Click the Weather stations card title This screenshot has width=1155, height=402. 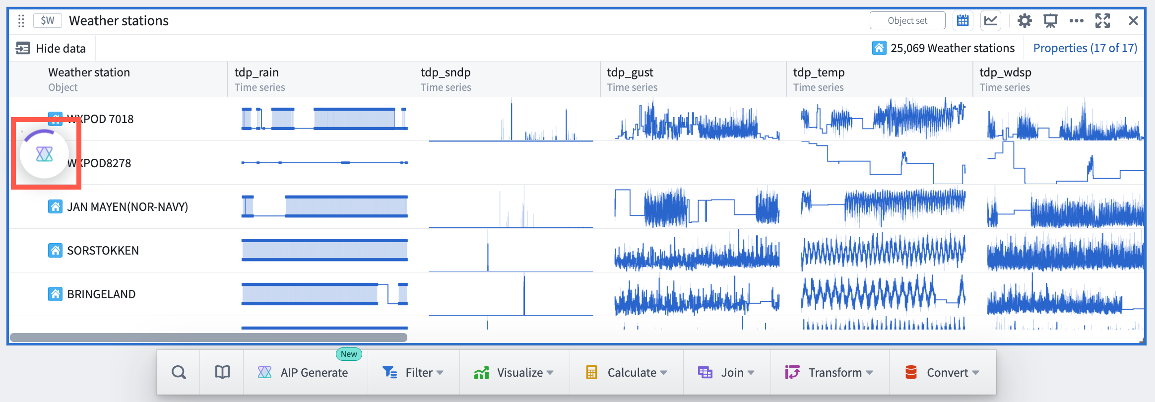point(119,21)
